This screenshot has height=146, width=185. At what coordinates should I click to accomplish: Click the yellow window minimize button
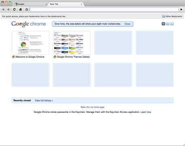tap(6, 2)
